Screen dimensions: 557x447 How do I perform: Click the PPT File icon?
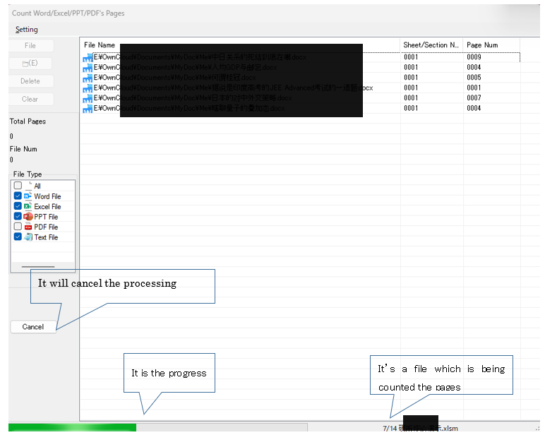point(28,216)
